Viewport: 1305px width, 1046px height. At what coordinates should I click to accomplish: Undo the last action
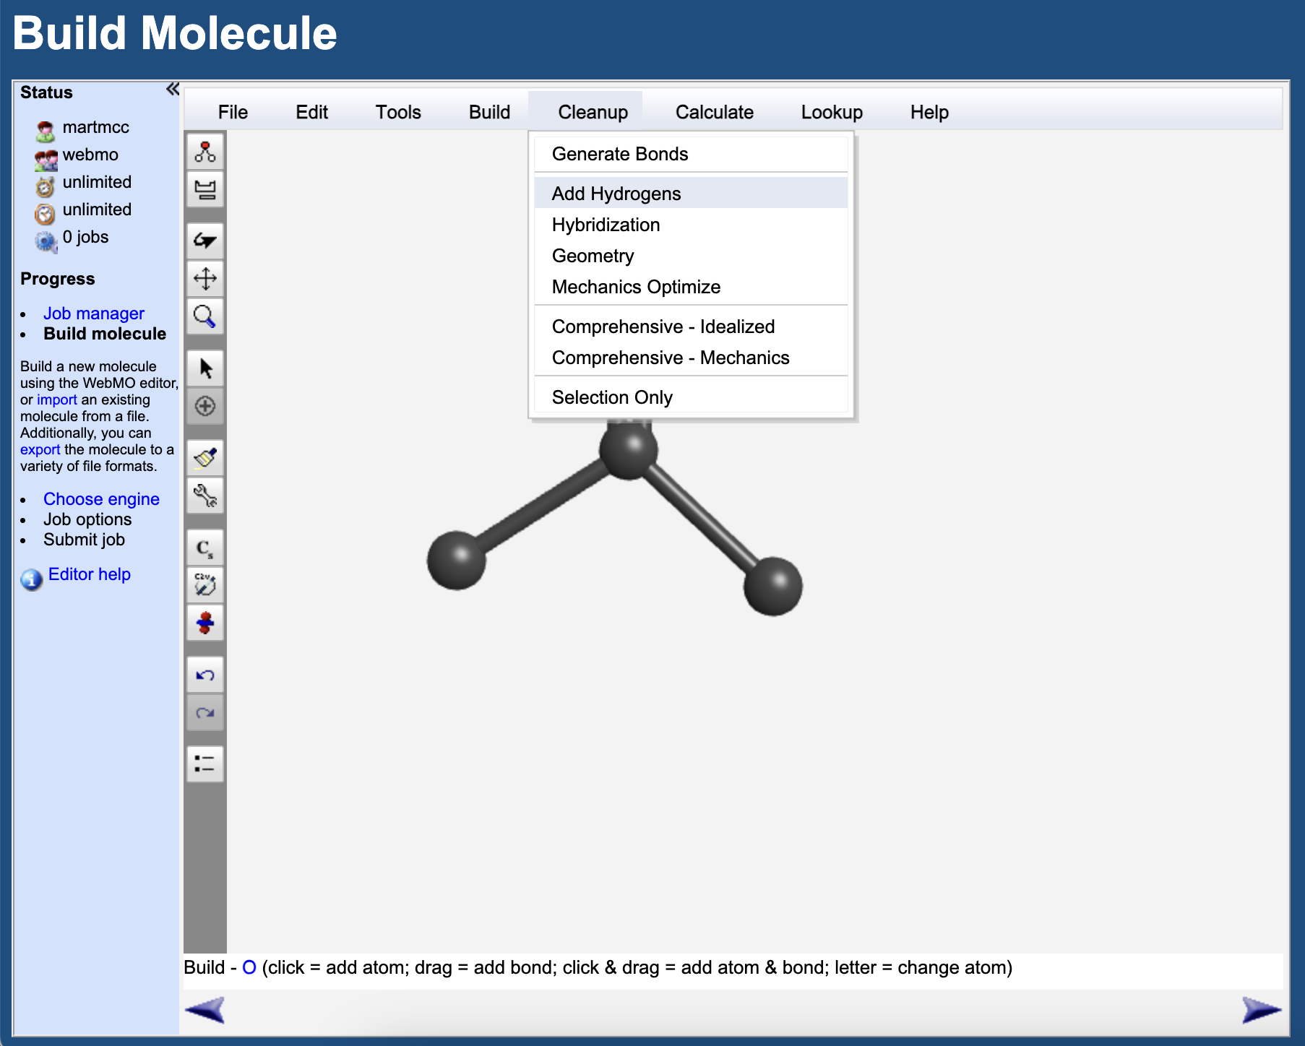tap(204, 674)
